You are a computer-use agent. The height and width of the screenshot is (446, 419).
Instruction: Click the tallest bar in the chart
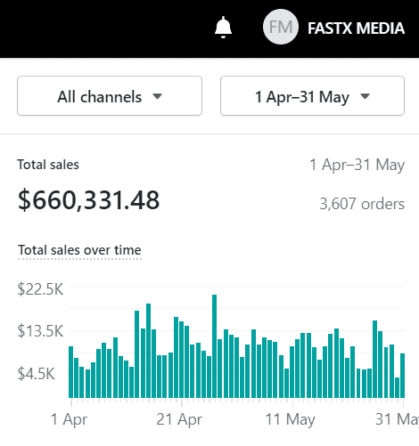[214, 346]
